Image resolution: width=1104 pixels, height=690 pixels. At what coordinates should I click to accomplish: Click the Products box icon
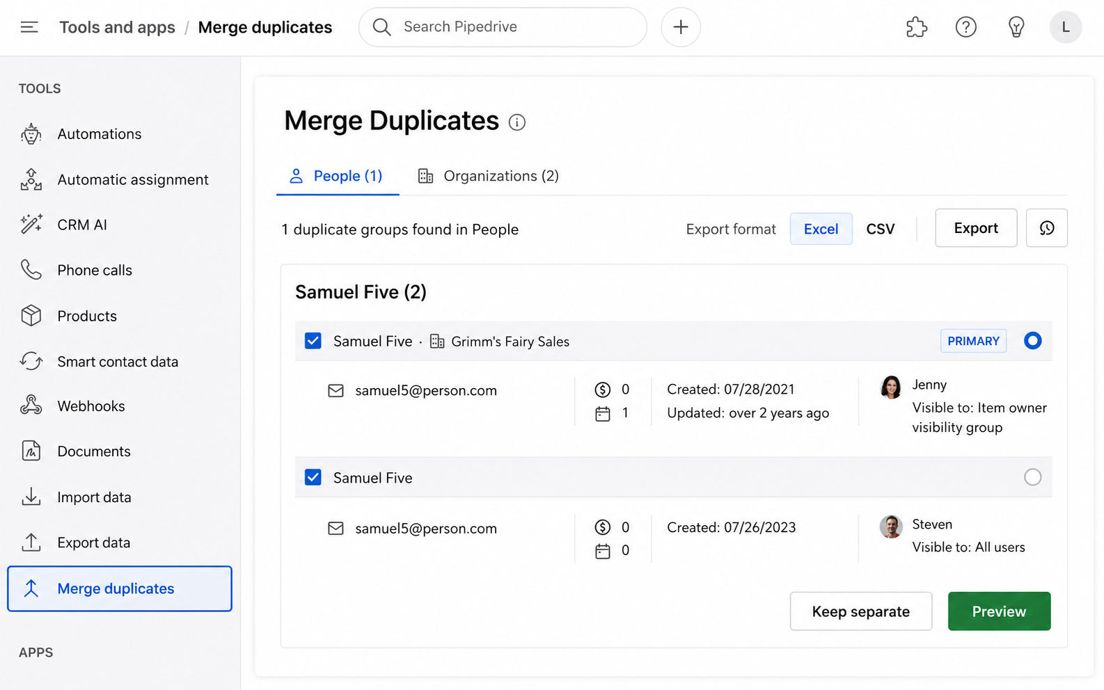(31, 316)
